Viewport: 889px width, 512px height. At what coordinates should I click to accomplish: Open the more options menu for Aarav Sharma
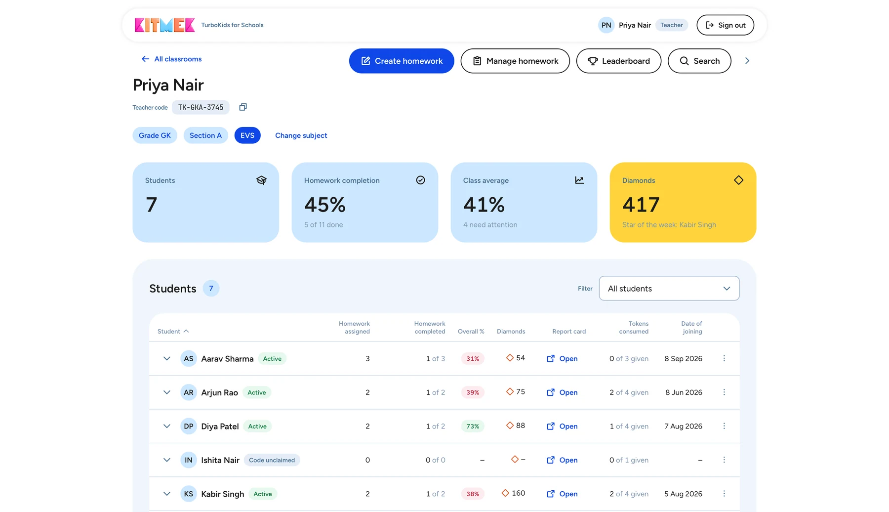[724, 358]
